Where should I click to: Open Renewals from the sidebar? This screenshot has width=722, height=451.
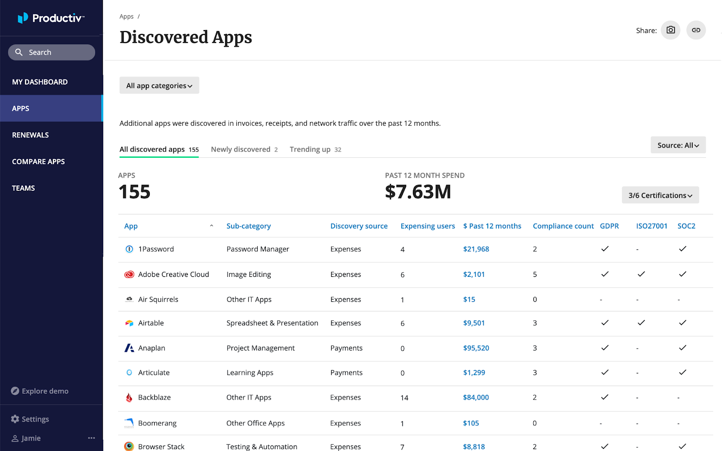30,134
